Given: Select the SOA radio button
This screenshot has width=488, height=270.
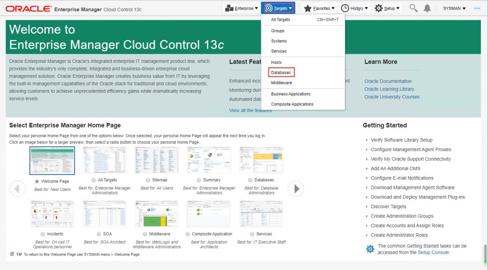Looking at the screenshot, I should click(x=99, y=234).
